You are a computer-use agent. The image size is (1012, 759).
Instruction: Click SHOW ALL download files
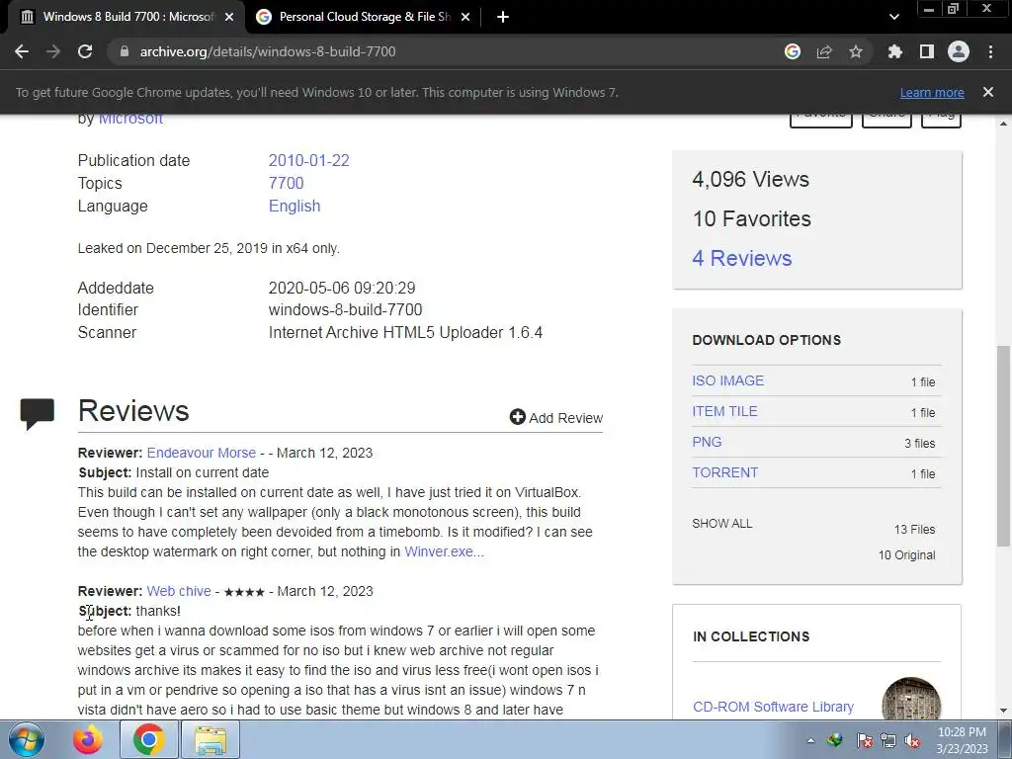(722, 524)
